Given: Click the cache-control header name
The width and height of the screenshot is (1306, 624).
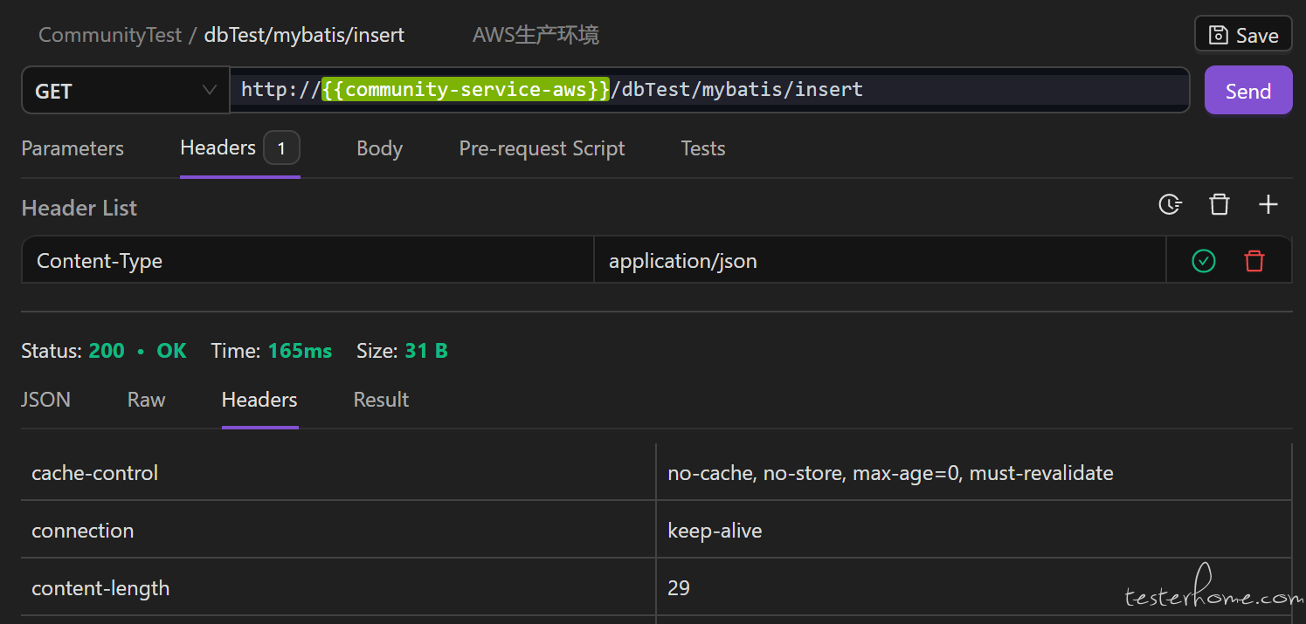Looking at the screenshot, I should pos(95,473).
